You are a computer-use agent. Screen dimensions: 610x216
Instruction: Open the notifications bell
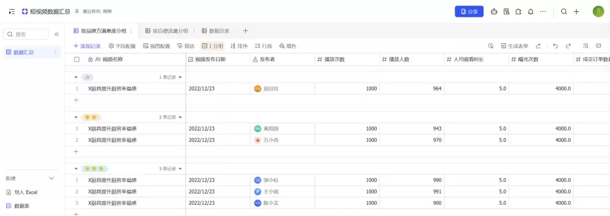coord(530,12)
